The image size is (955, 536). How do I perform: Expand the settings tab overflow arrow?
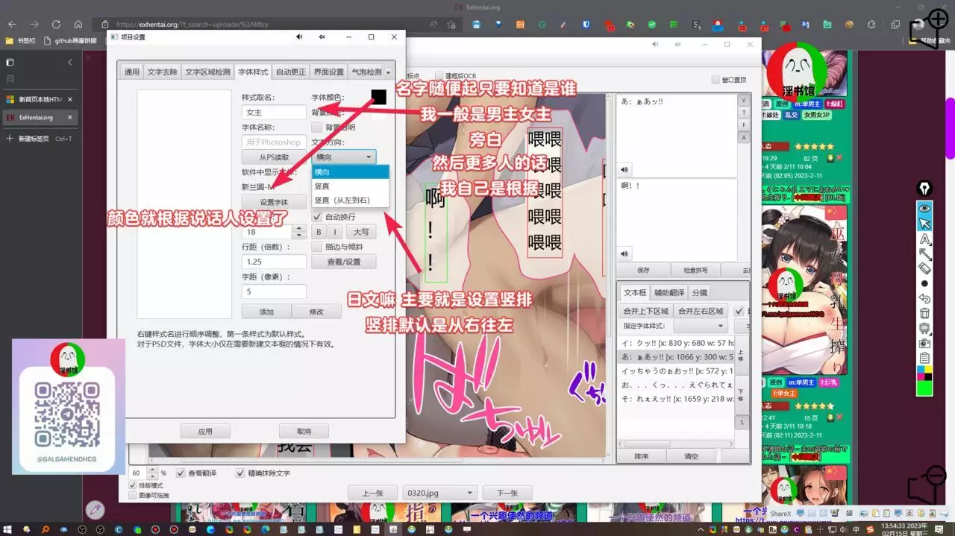[389, 72]
